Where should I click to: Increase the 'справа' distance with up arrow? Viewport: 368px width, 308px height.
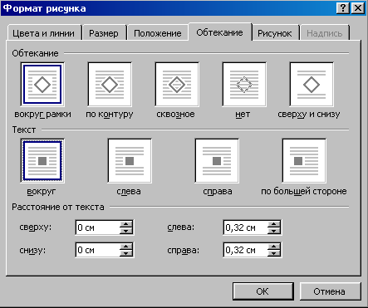pyautogui.click(x=274, y=247)
